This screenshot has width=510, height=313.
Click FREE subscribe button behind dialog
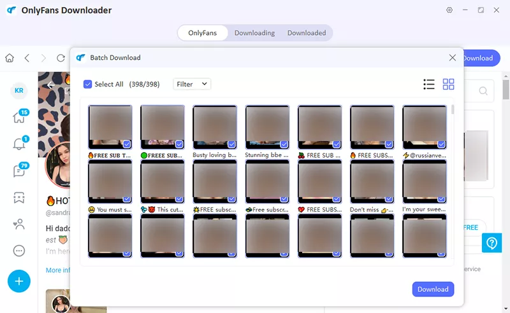(474, 227)
